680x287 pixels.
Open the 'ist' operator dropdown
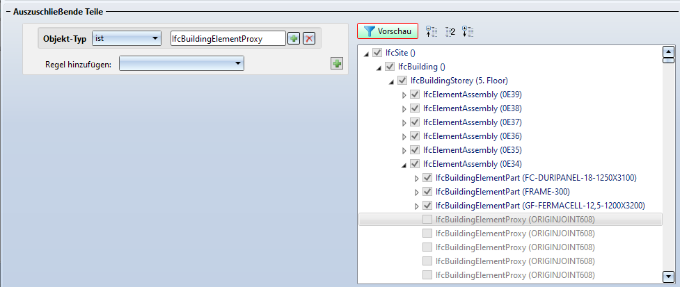tap(127, 38)
